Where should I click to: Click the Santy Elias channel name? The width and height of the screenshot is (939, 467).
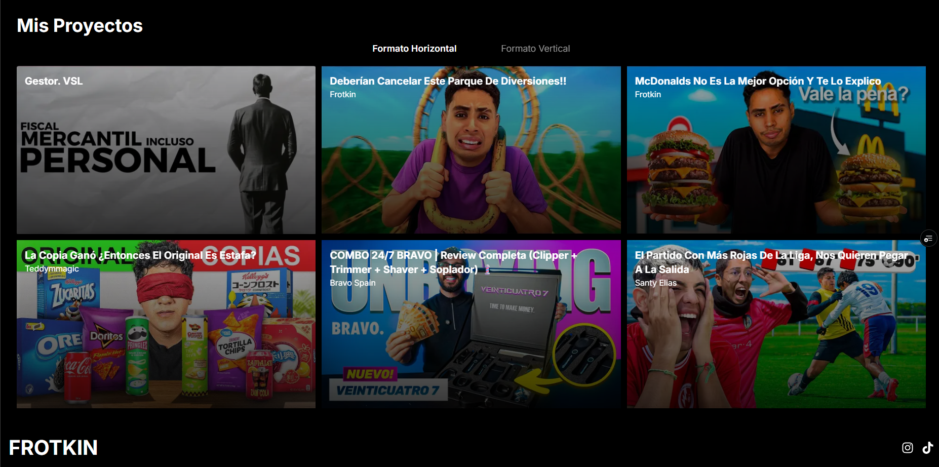click(656, 283)
